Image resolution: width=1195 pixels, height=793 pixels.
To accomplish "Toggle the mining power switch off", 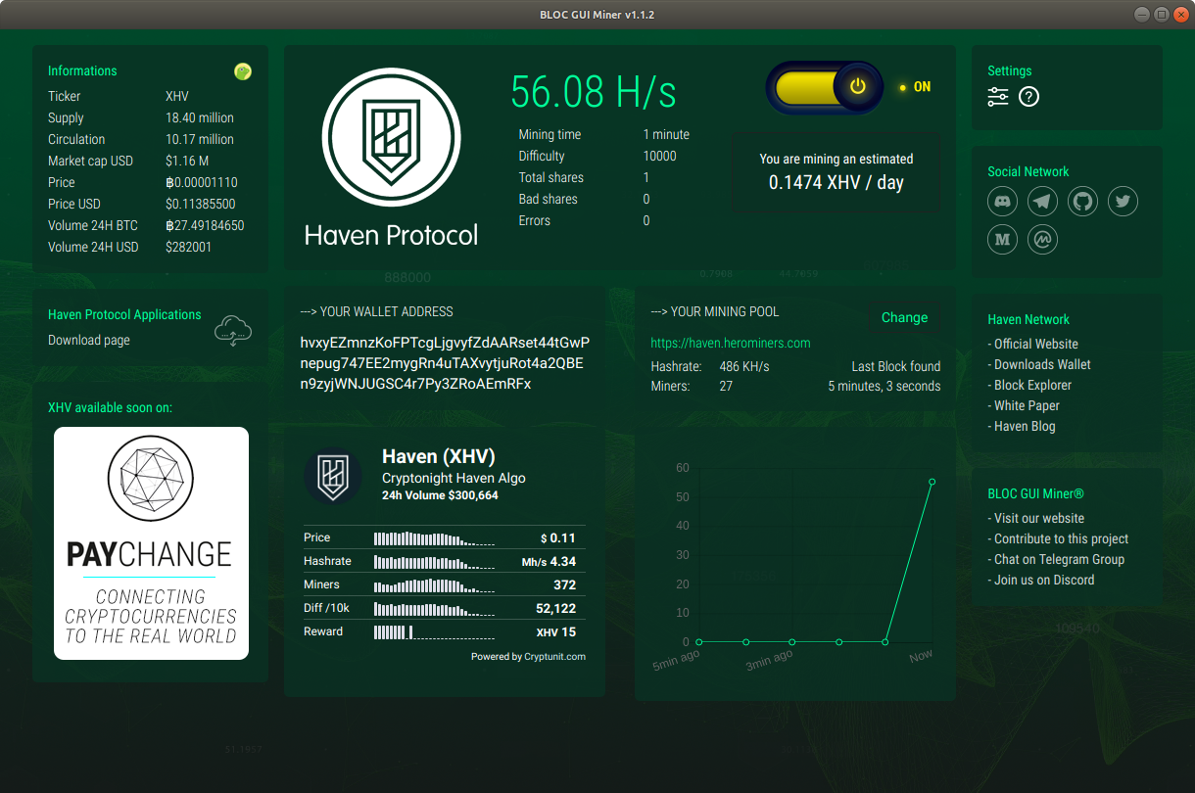I will tap(825, 87).
